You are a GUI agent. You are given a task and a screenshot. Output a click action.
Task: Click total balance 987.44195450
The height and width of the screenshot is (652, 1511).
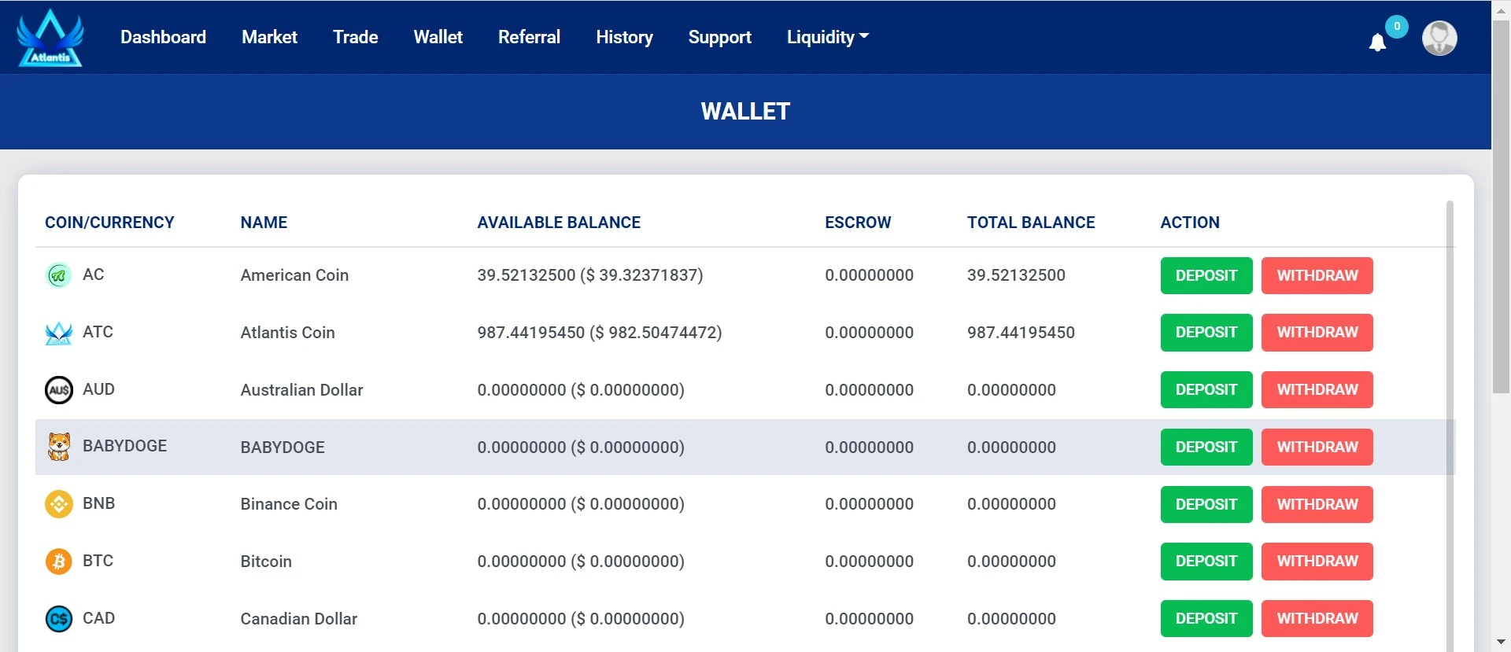point(1021,333)
